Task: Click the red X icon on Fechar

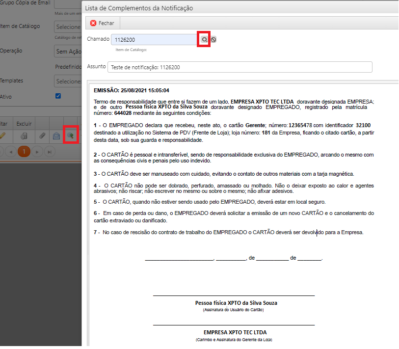Action: 93,23
